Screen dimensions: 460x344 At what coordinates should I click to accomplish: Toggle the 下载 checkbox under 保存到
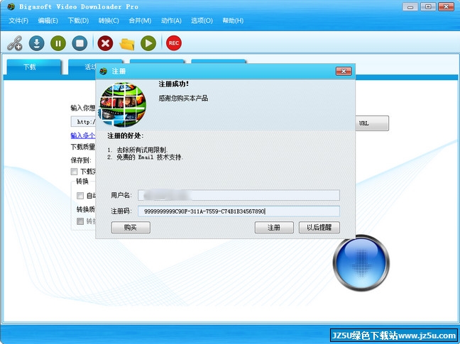point(75,172)
